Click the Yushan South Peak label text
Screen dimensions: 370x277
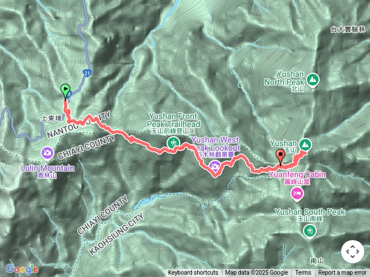310,212
